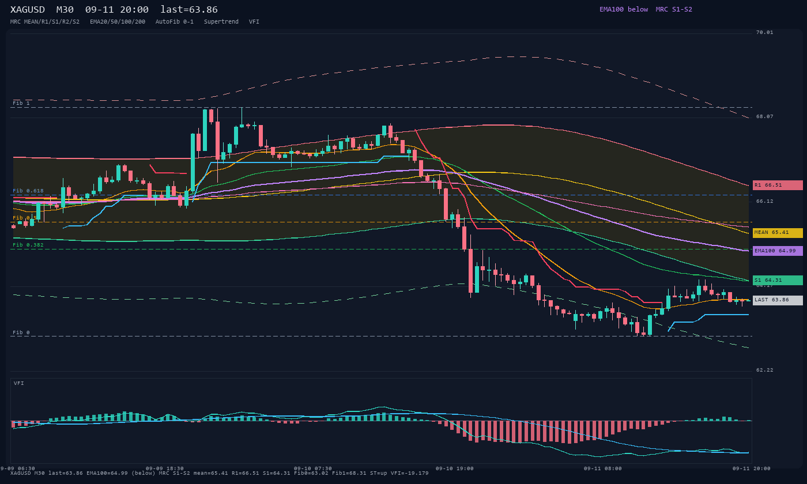Click the bottom status summary line
The height and width of the screenshot is (484, 807).
coord(220,473)
